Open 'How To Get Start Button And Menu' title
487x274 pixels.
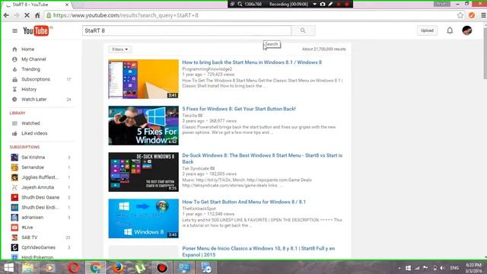243,202
